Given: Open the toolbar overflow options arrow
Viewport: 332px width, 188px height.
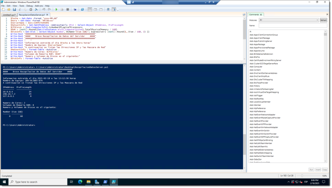Looking at the screenshot, I should click(x=118, y=10).
